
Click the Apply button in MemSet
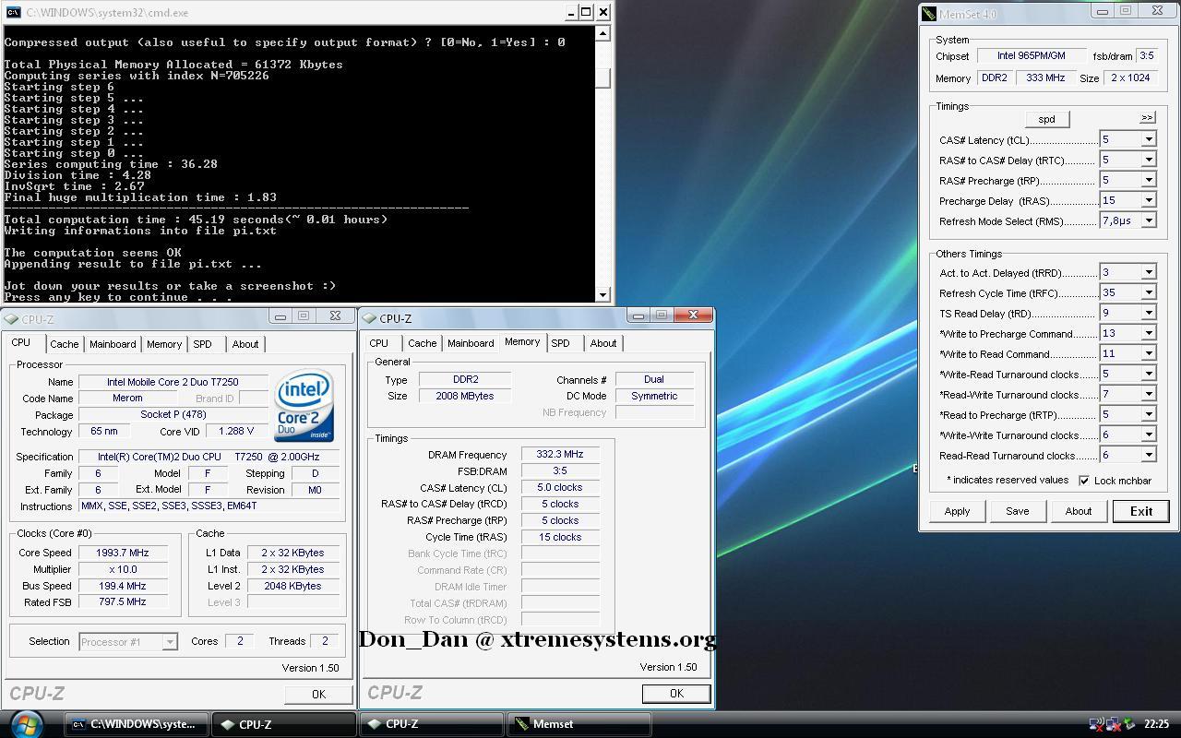957,511
